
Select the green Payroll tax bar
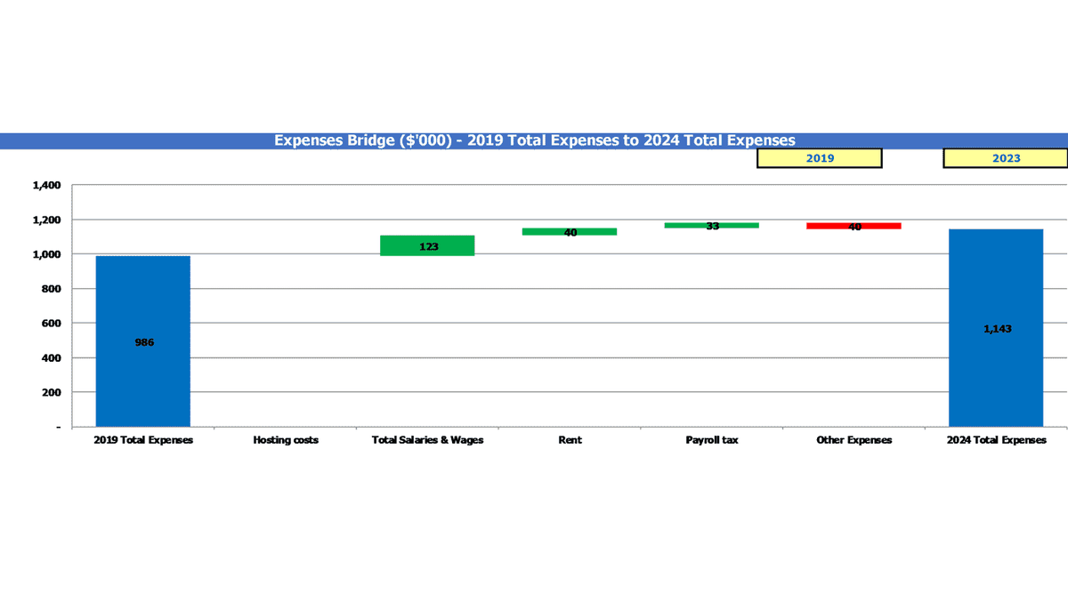click(x=712, y=226)
